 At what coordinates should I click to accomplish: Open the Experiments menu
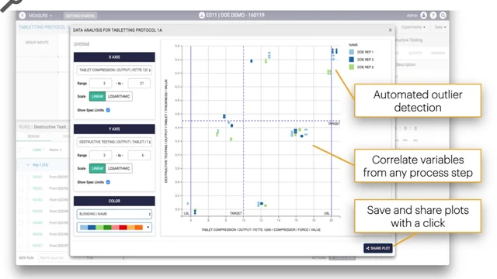(x=413, y=27)
